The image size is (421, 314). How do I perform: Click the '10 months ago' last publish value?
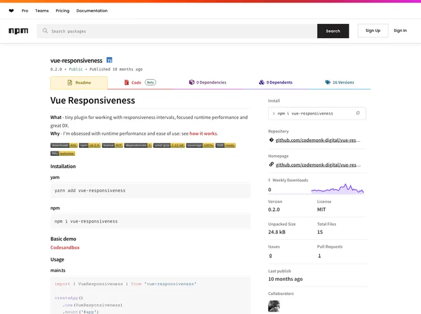click(285, 279)
